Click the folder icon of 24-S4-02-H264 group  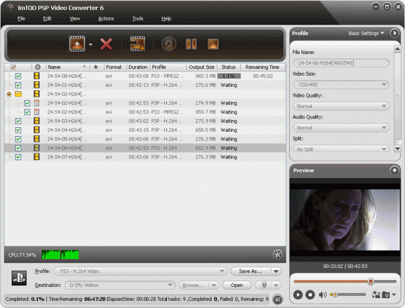[18, 94]
